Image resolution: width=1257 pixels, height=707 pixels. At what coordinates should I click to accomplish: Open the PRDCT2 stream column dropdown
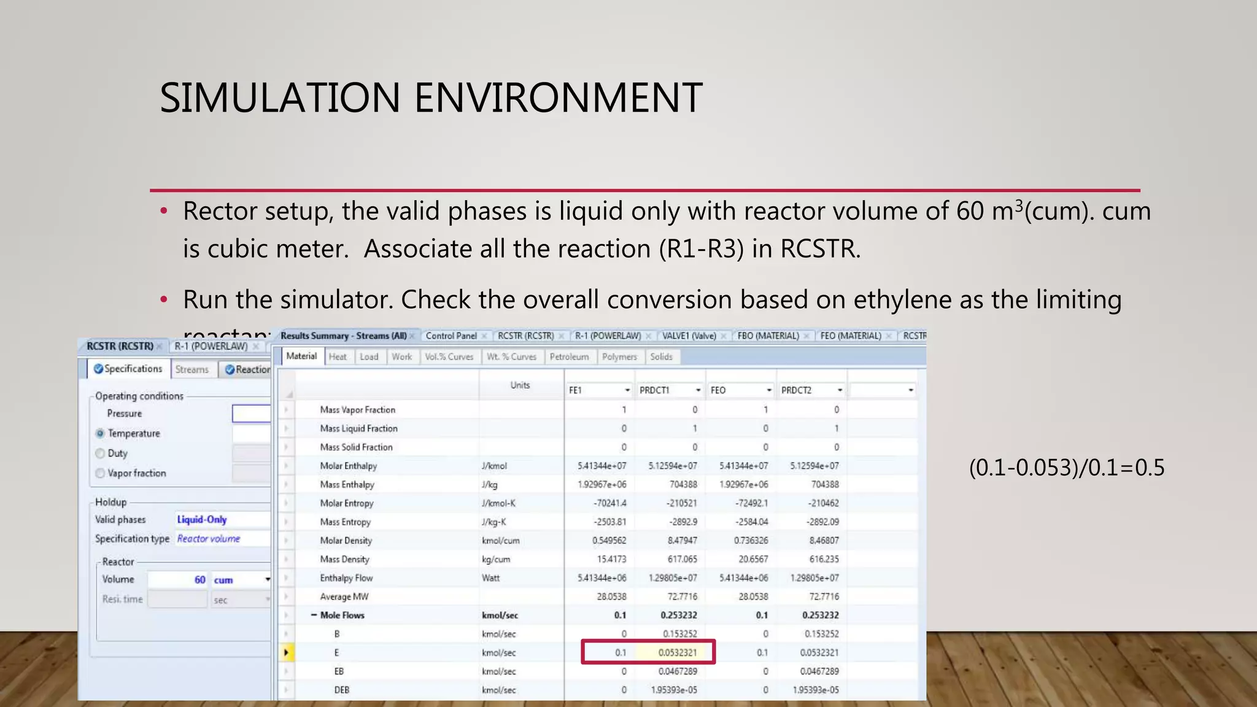coord(840,390)
